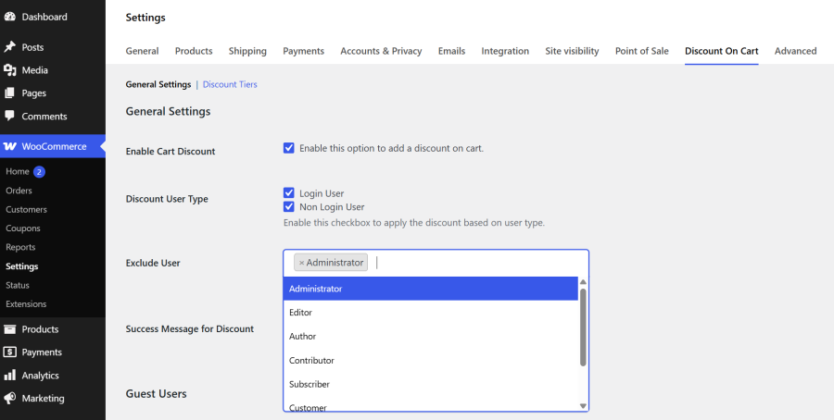Click the General Settings sub-section link
Screen dimensions: 834x420
click(x=158, y=84)
